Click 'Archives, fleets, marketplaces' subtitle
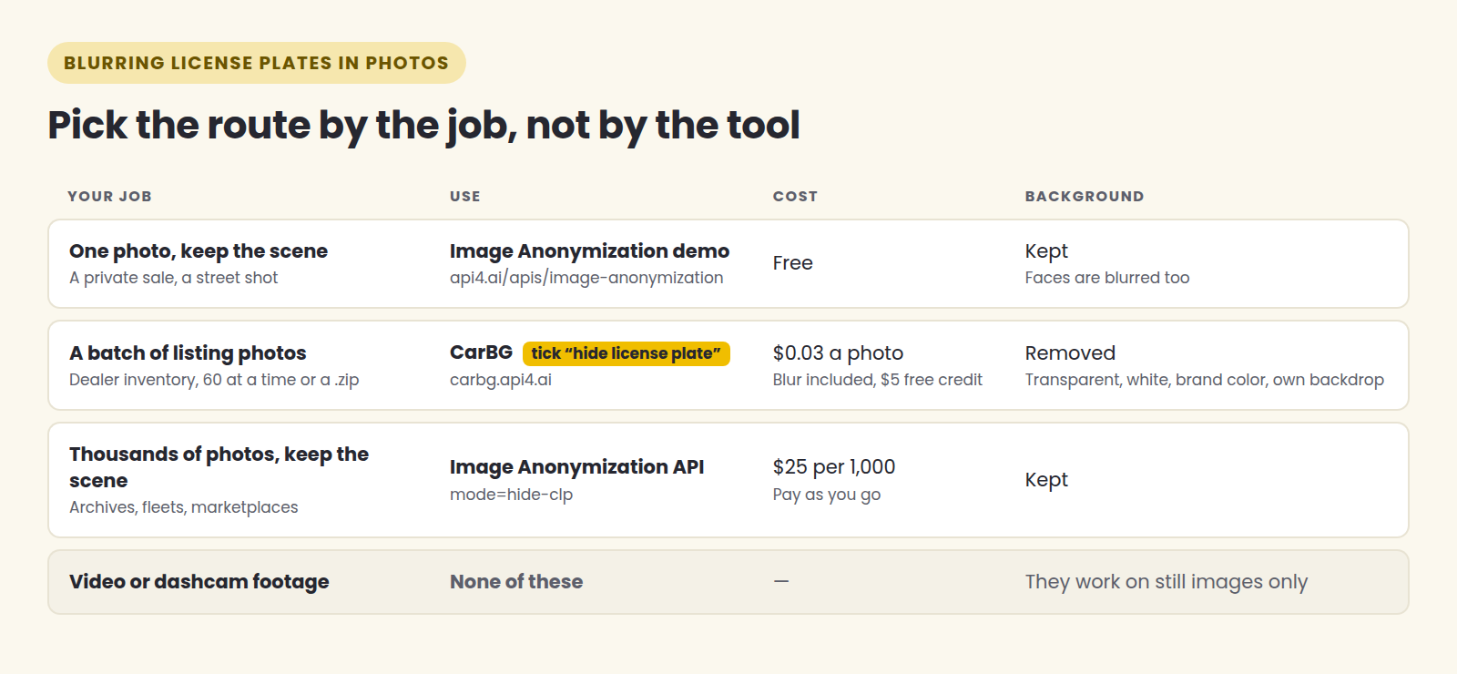The image size is (1457, 674). pos(183,507)
